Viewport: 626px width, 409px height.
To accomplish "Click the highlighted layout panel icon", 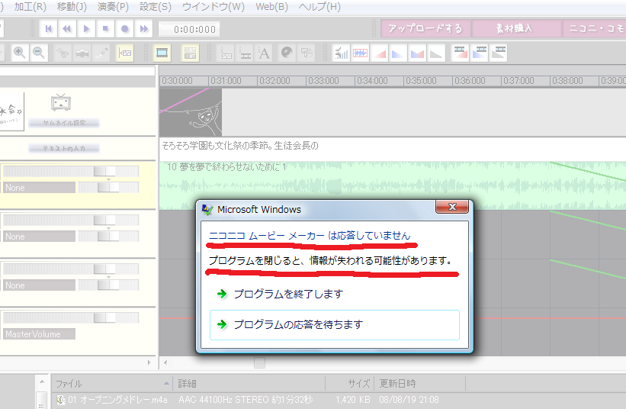I will tap(190, 53).
